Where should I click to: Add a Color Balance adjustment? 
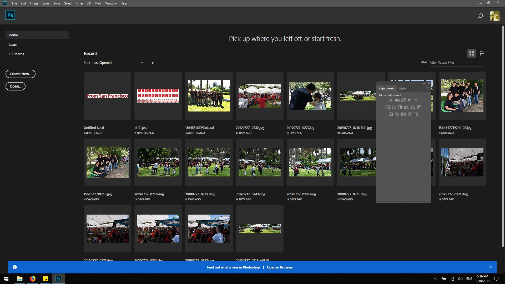(394, 107)
